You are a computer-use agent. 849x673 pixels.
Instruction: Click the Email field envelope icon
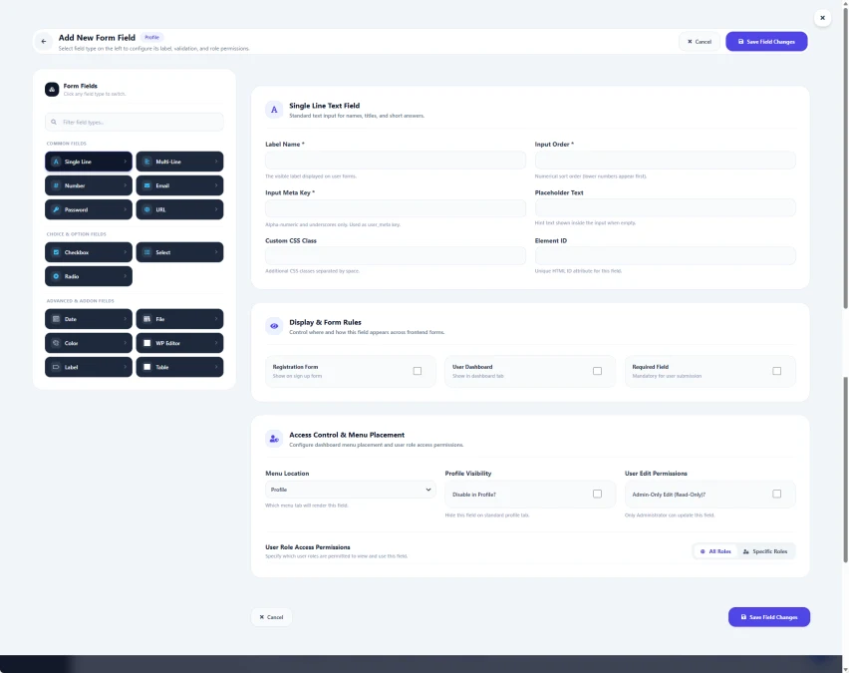coord(146,185)
